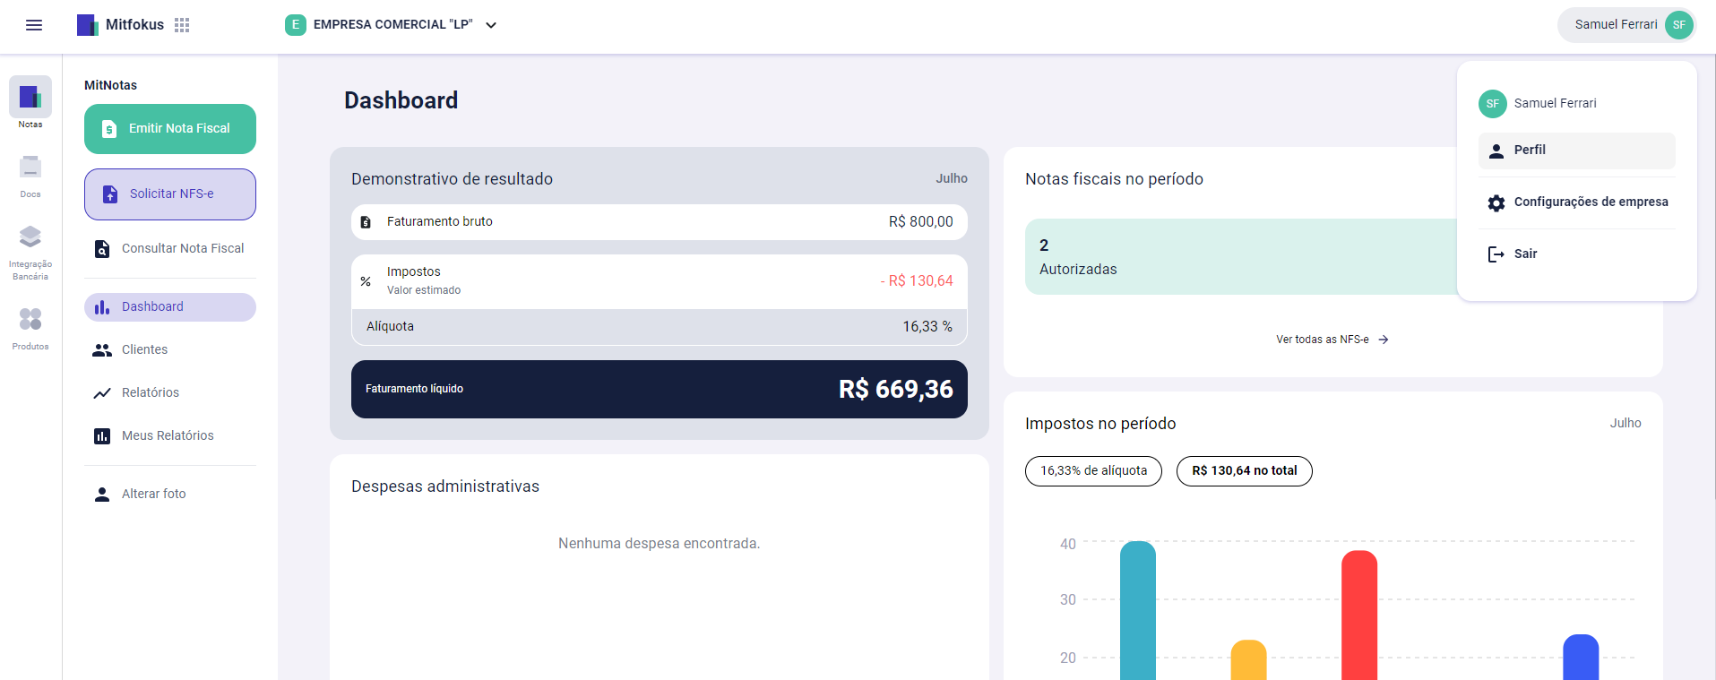Select Dashboard in the sidebar
This screenshot has width=1716, height=680.
(170, 307)
